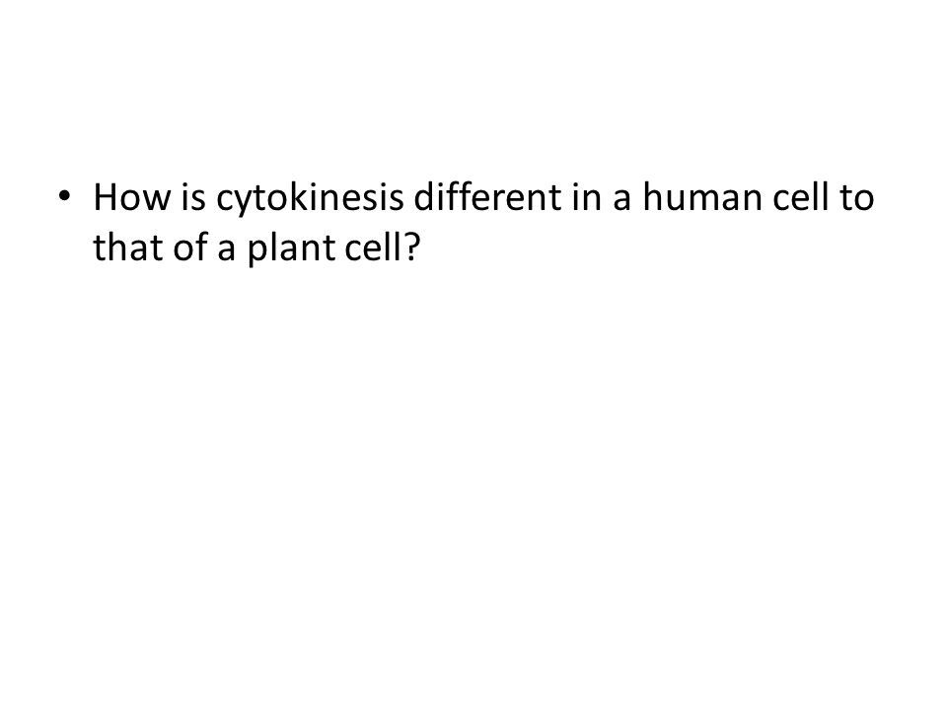
Task: Click the "a" before "plant"
Action: pos(225,251)
